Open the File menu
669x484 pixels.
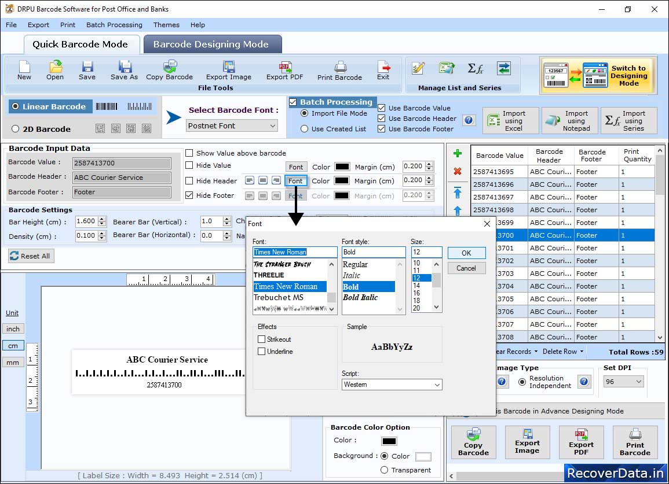pyautogui.click(x=12, y=25)
